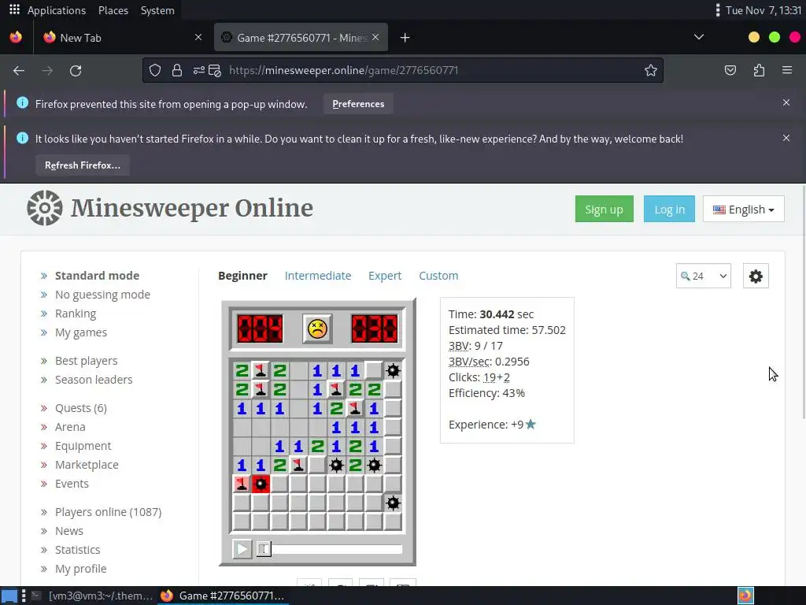Open Marketplace link
This screenshot has height=605, width=806.
pos(87,465)
